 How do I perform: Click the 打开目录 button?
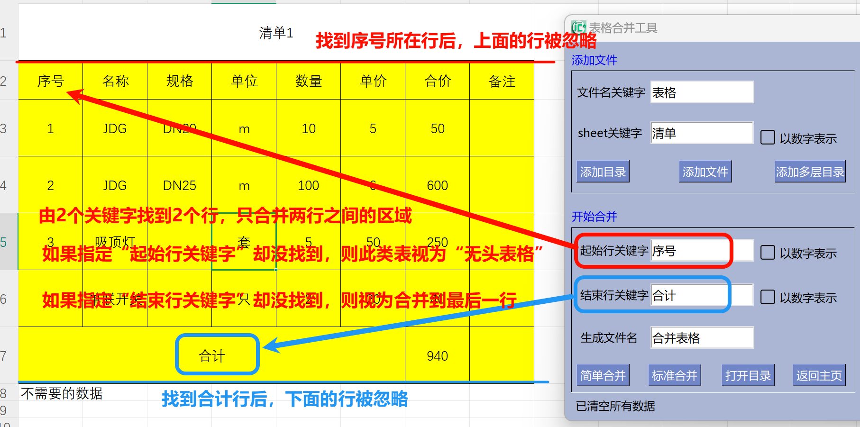(748, 374)
